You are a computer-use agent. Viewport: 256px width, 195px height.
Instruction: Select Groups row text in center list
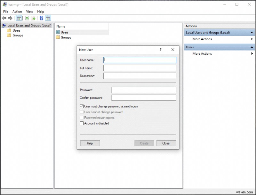pos(66,37)
